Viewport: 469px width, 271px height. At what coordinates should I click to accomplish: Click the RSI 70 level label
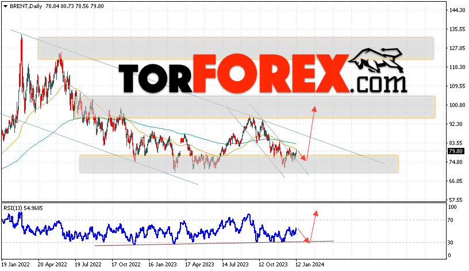coord(451,220)
